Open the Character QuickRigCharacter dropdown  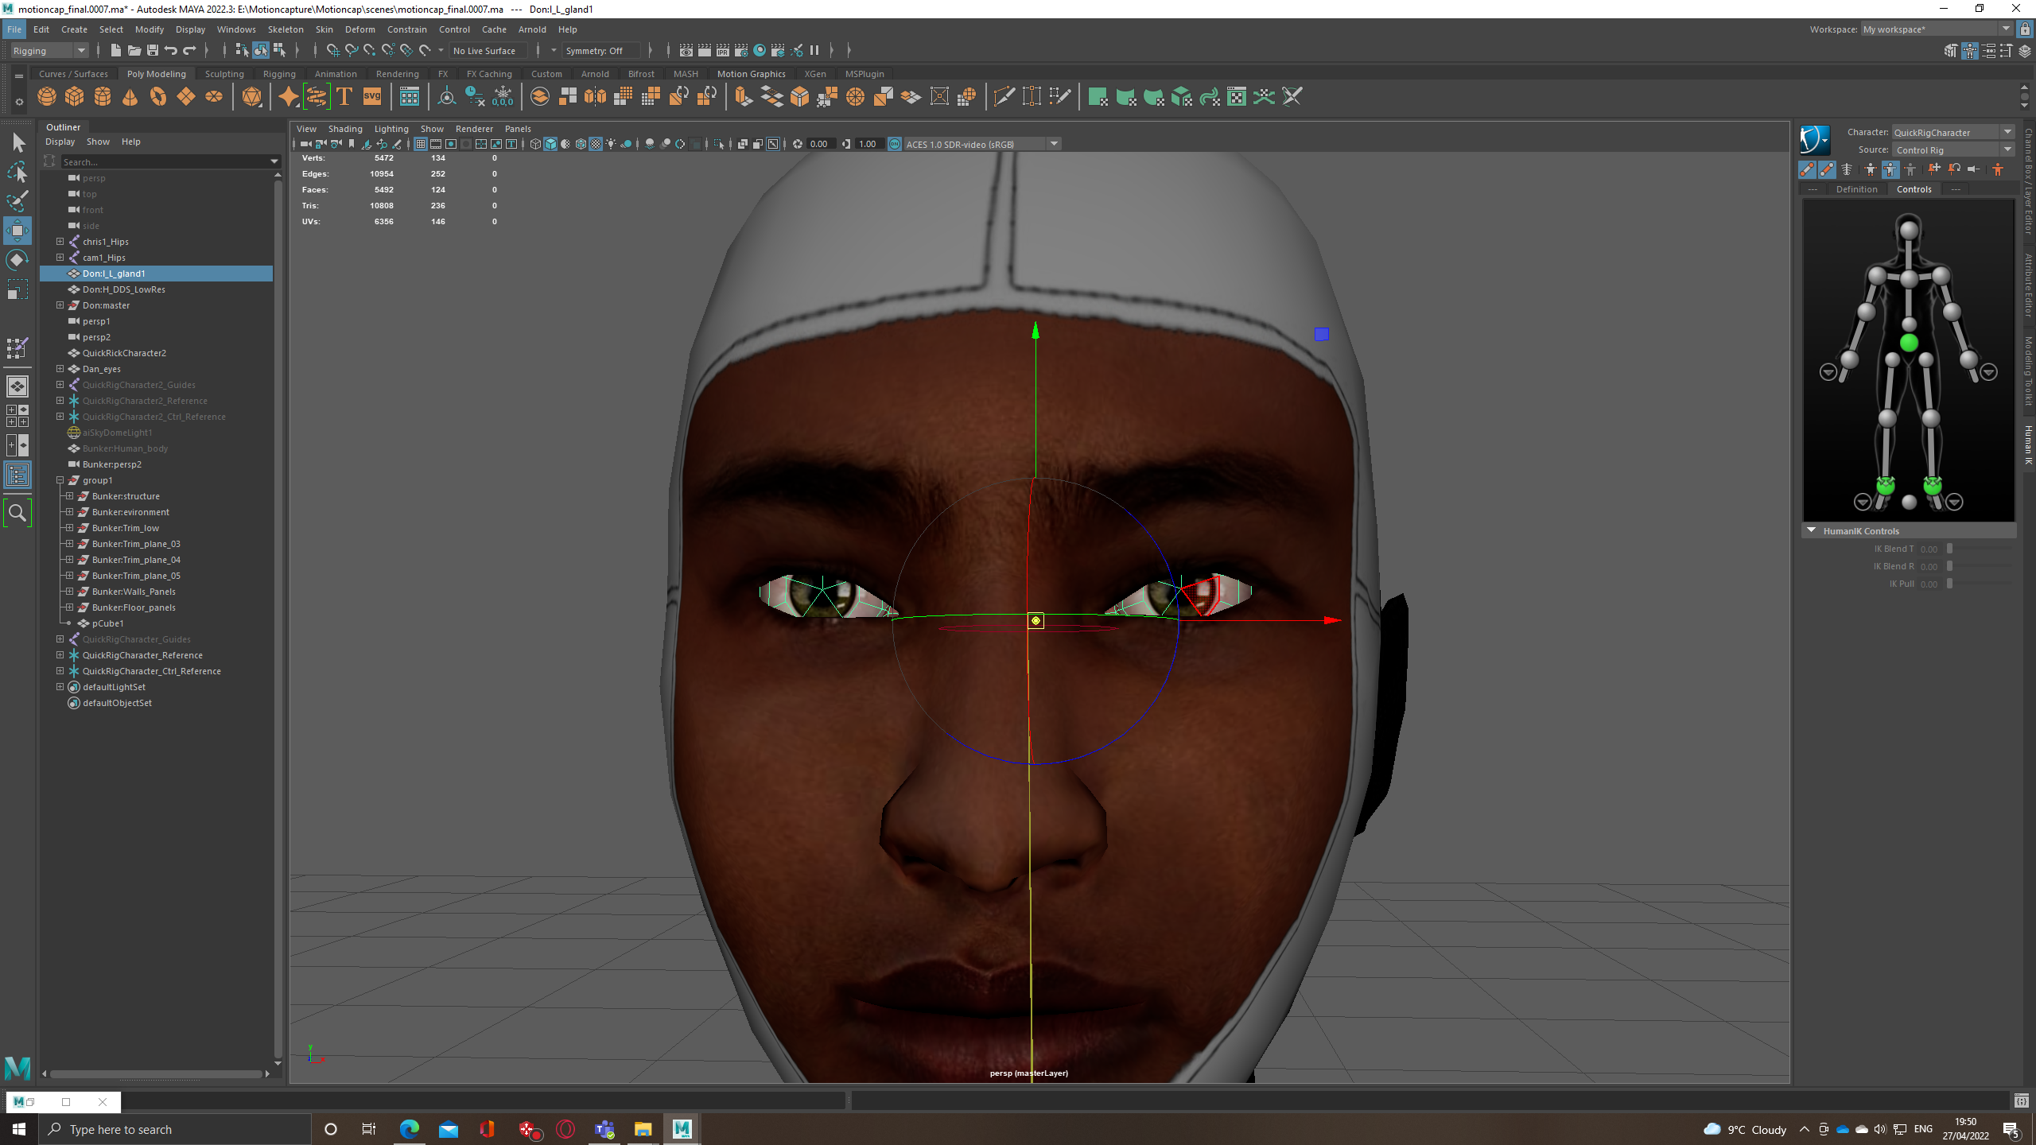[x=2007, y=132]
